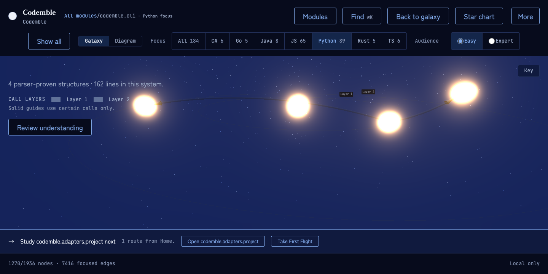Click Review understanding button
Screen dimensions: 548x274
(x=50, y=127)
